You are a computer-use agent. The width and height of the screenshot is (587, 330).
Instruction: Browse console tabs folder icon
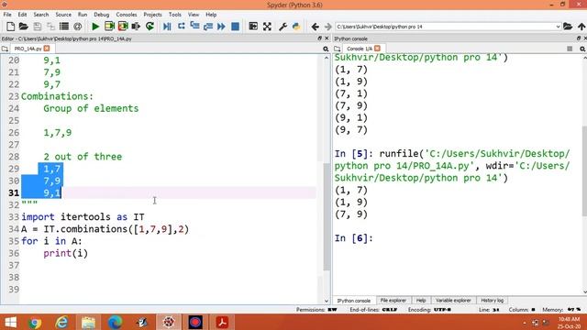pyautogui.click(x=338, y=49)
